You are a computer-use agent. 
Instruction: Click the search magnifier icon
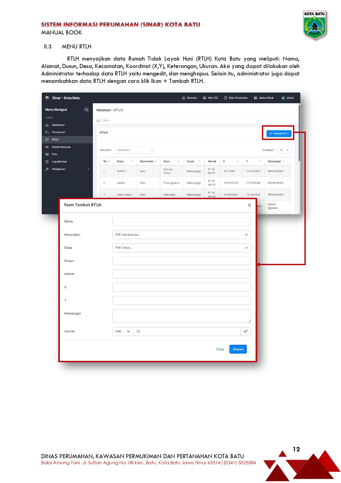tap(152, 150)
